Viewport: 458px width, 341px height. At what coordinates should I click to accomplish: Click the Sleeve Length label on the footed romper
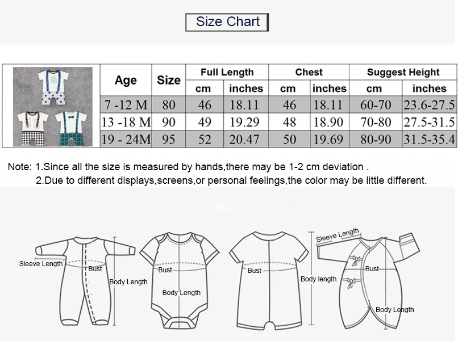(41, 264)
